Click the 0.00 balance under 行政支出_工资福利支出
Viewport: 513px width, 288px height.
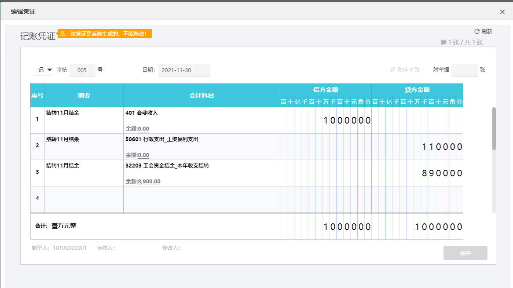(143, 155)
